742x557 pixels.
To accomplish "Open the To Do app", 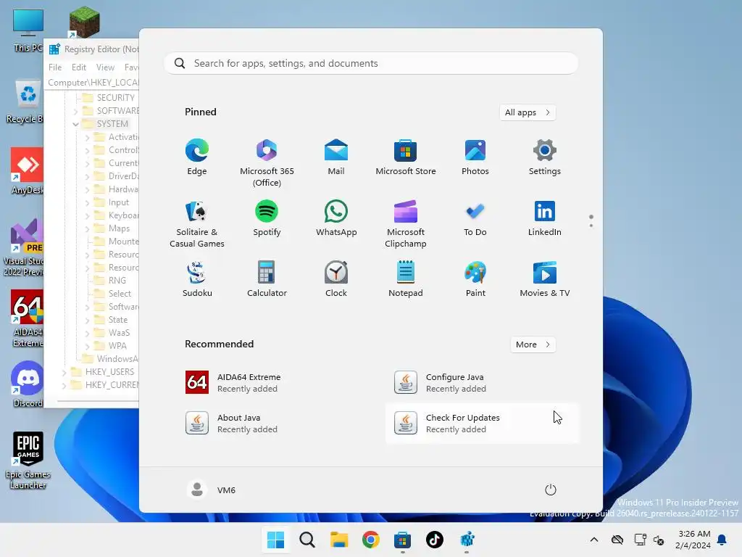I will pyautogui.click(x=475, y=219).
